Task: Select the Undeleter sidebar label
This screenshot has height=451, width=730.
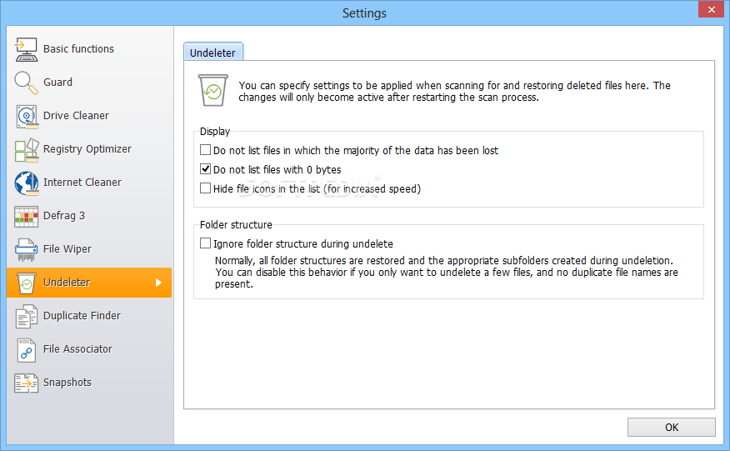Action: pyautogui.click(x=67, y=283)
